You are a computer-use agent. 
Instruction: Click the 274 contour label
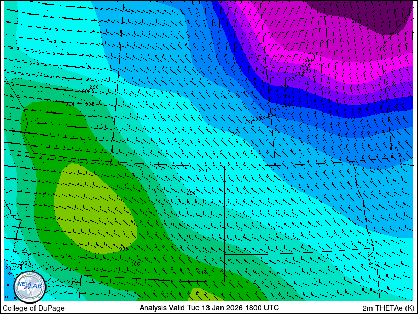(x=293, y=80)
